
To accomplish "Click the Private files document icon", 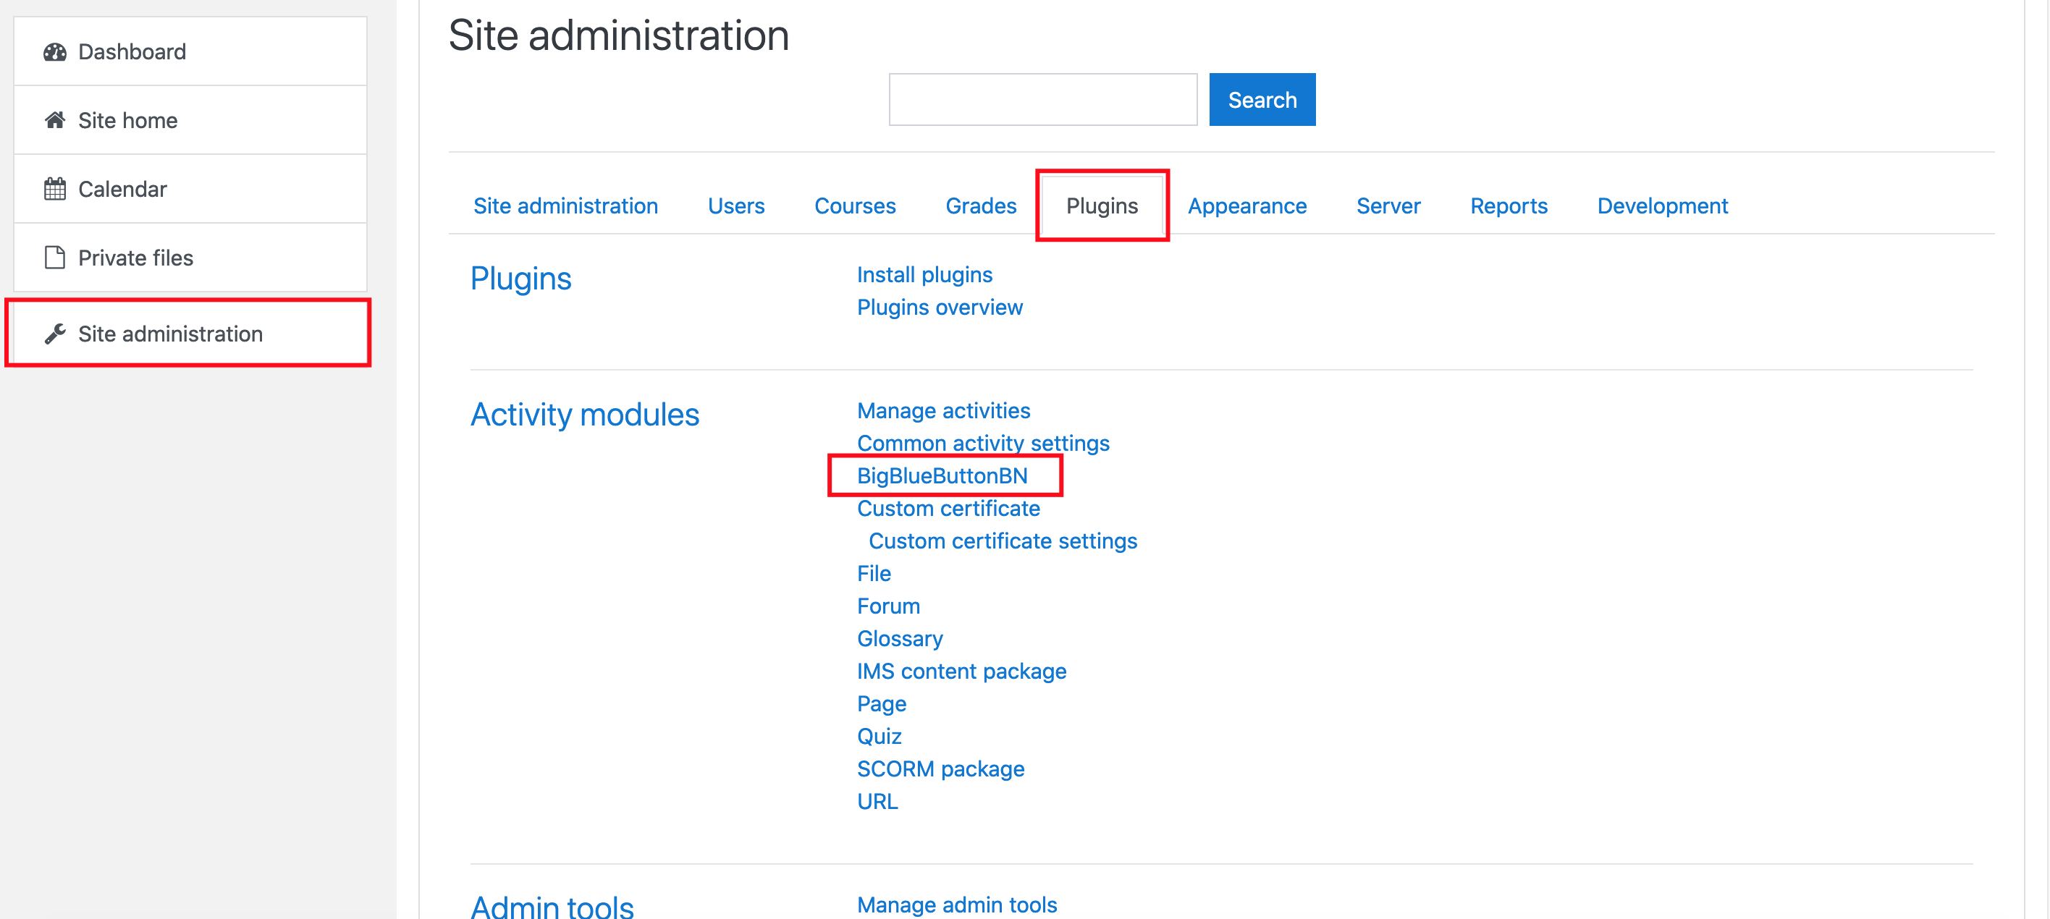I will [55, 258].
